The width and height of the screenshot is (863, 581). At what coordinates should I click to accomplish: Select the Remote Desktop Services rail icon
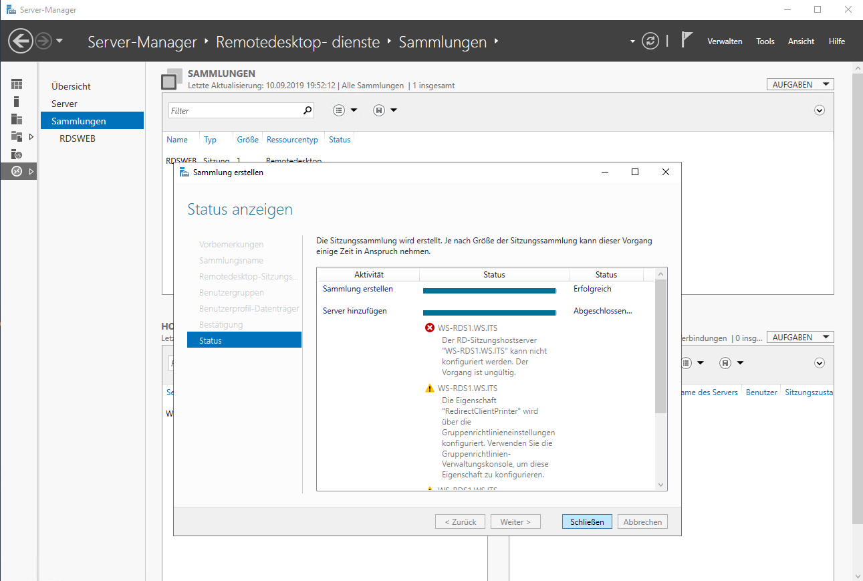coord(17,172)
